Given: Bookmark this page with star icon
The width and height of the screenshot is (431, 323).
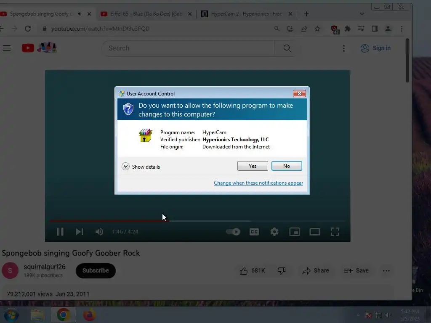Looking at the screenshot, I should [317, 29].
